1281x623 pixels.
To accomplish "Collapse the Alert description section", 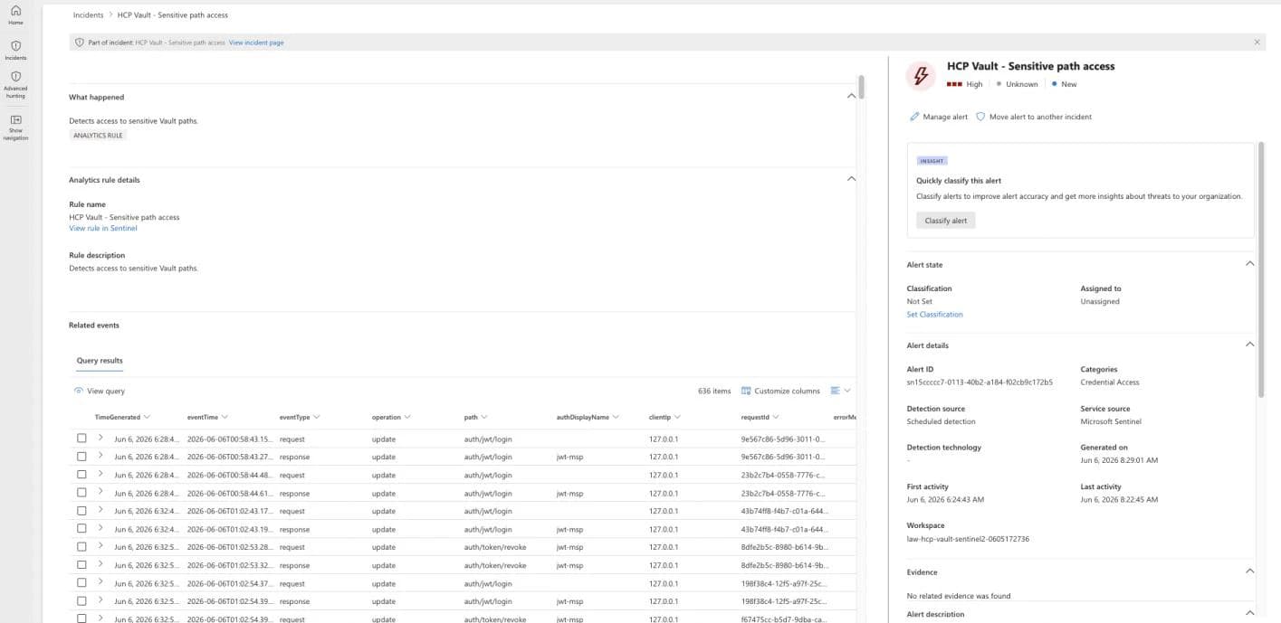I will 1250,613.
